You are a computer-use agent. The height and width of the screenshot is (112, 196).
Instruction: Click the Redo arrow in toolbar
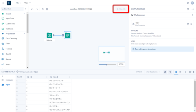pyautogui.click(x=37, y=9)
